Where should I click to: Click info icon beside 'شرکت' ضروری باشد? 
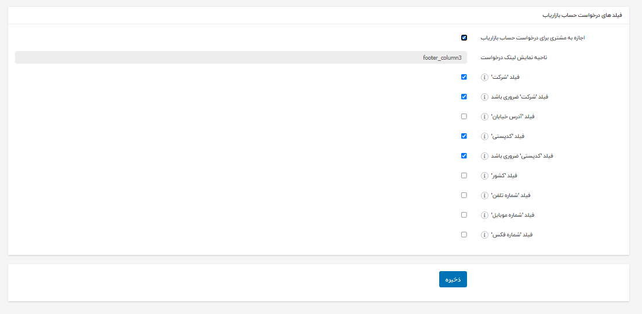tap(485, 97)
